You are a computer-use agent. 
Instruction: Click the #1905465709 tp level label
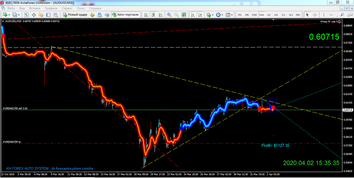pyautogui.click(x=12, y=142)
